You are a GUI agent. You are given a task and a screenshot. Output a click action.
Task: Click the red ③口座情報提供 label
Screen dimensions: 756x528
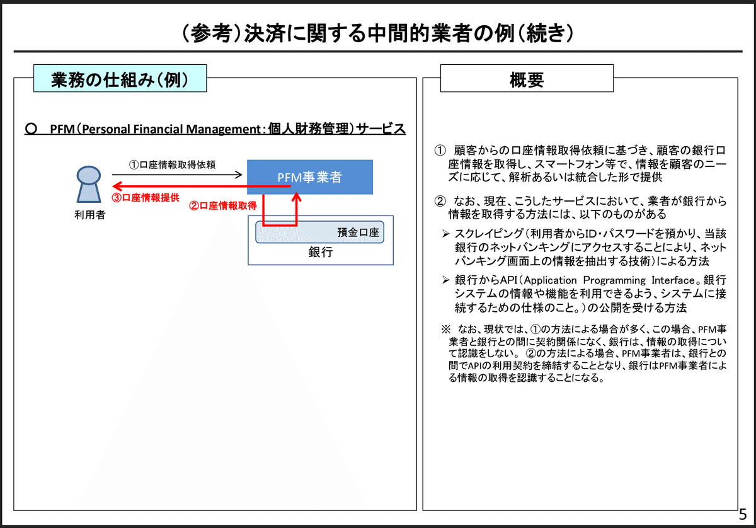click(x=146, y=197)
